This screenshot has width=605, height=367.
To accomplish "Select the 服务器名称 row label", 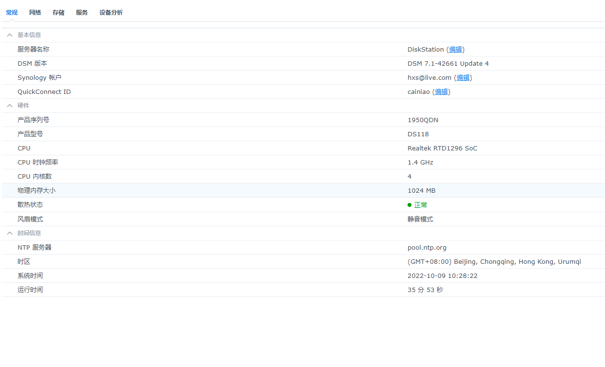I will (33, 49).
